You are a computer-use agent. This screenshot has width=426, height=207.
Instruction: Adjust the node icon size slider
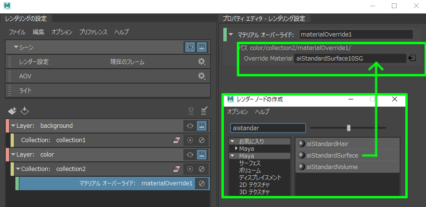coord(349,128)
